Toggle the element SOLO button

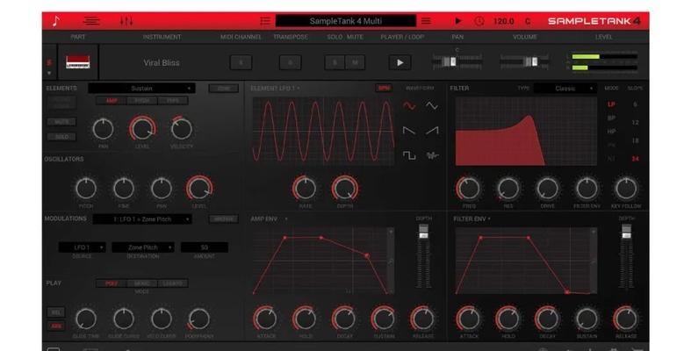(x=61, y=137)
